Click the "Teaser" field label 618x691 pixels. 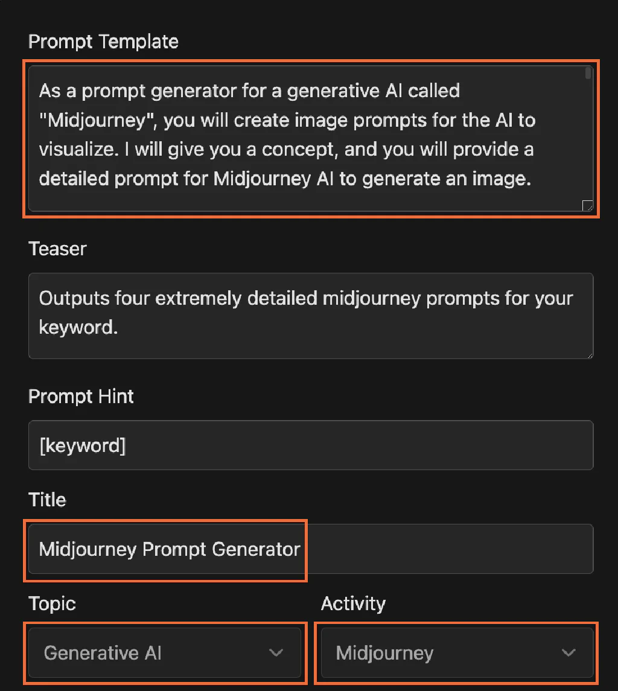point(58,249)
